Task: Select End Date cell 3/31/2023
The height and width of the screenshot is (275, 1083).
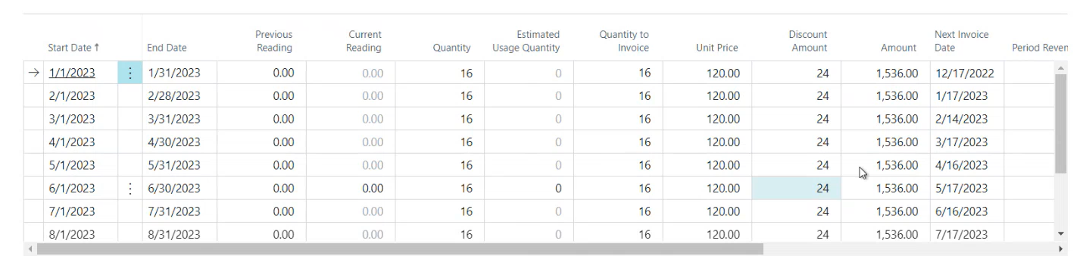Action: [179, 119]
